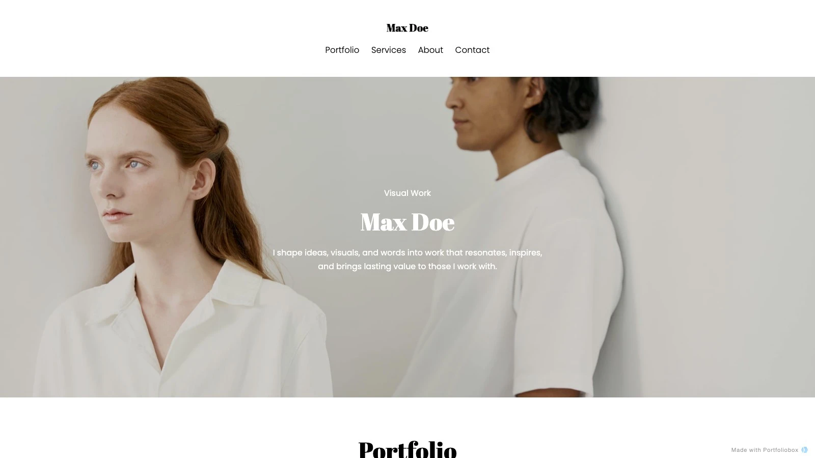Click the line beginning 'I shape ideas, visuals'

pos(407,252)
